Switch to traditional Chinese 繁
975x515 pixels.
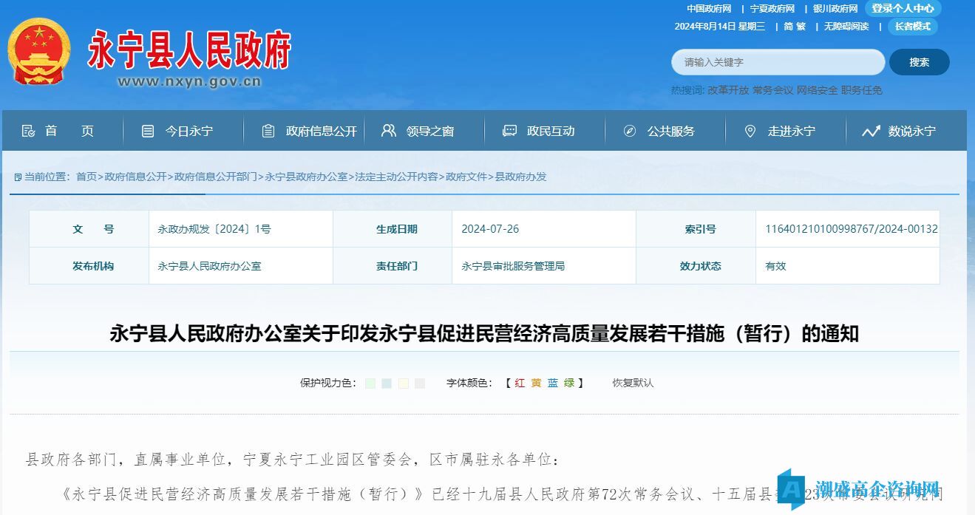click(x=801, y=27)
